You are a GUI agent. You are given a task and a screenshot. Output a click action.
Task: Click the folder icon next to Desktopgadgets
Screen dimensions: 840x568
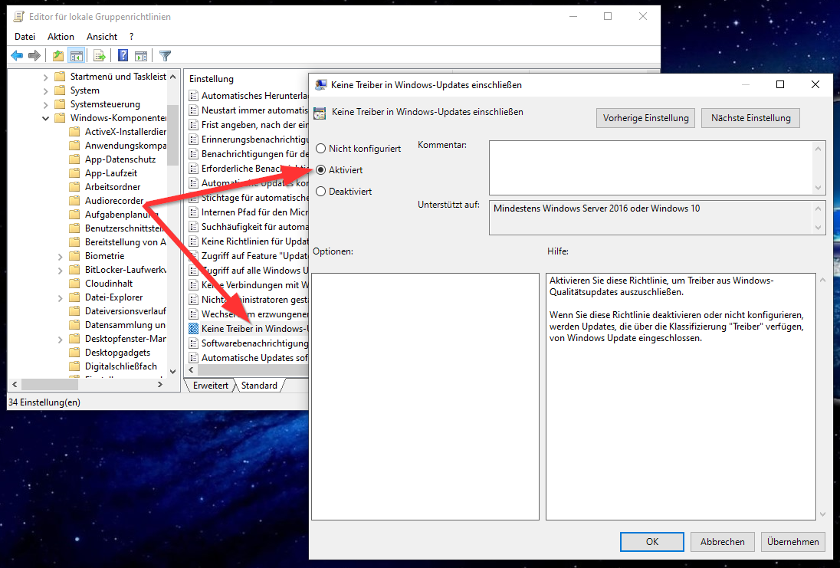pyautogui.click(x=74, y=353)
